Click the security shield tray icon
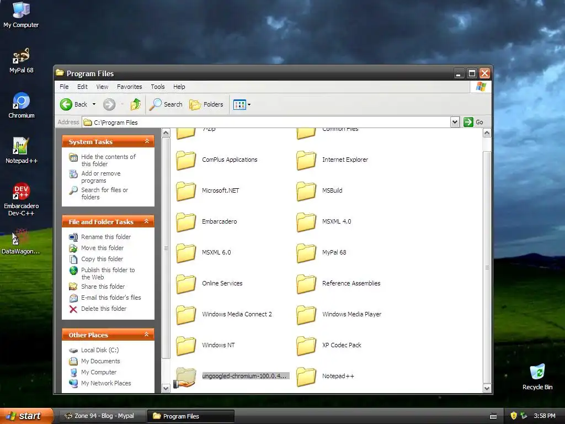565x424 pixels. 514,416
